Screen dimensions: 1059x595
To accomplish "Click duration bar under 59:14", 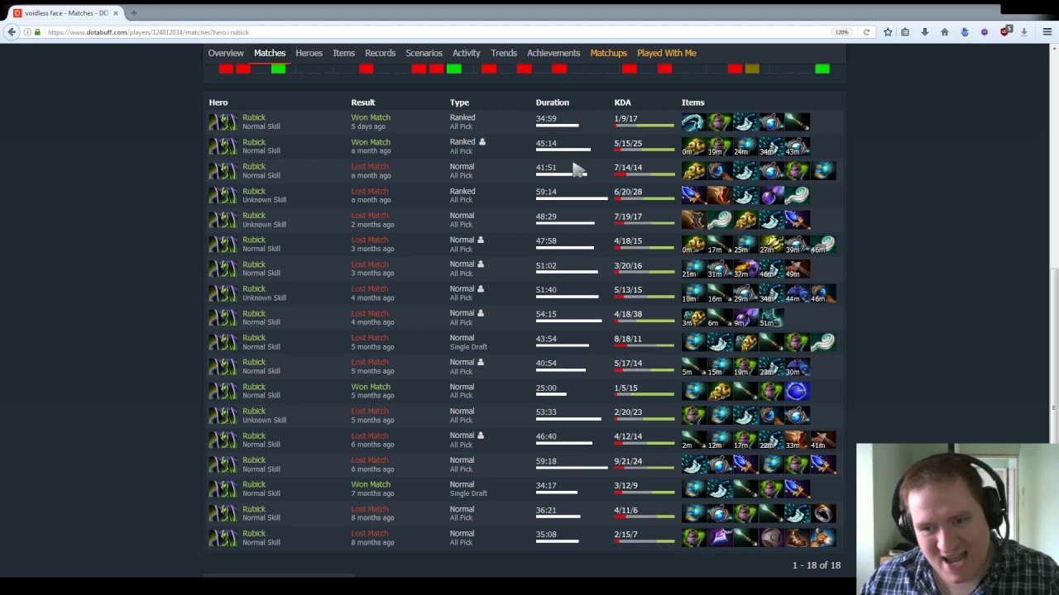I will pos(572,199).
